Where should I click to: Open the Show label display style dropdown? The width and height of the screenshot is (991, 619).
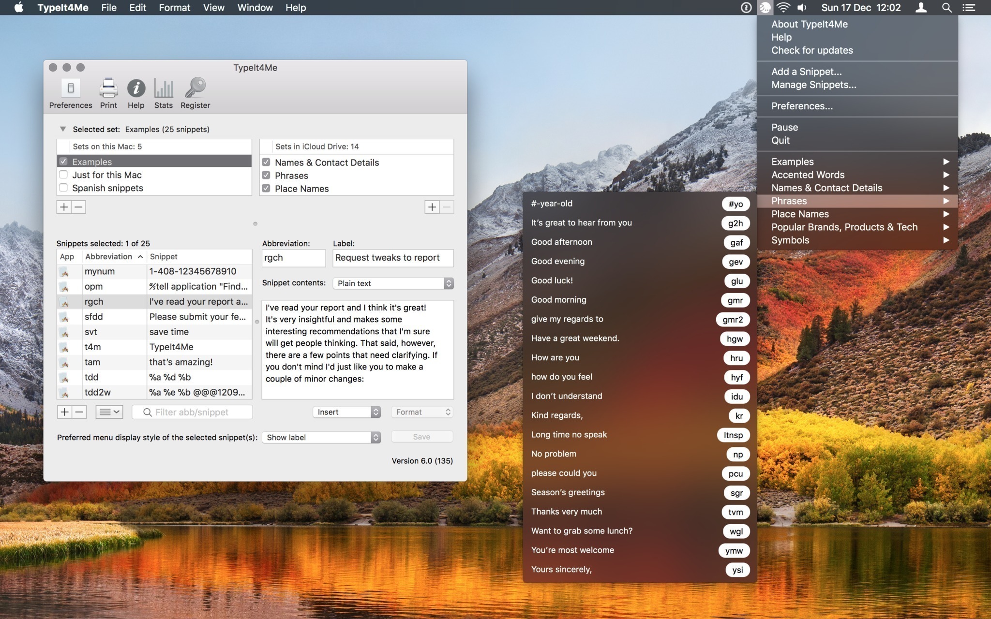(321, 437)
